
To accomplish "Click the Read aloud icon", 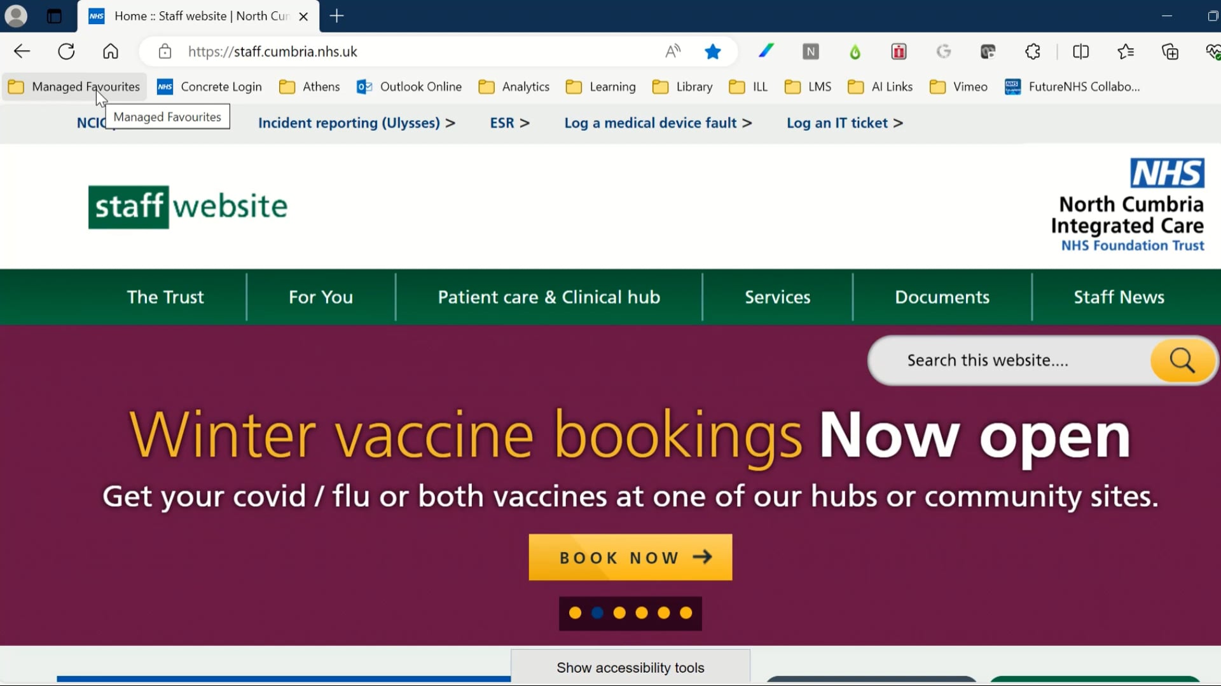I will 673,51.
